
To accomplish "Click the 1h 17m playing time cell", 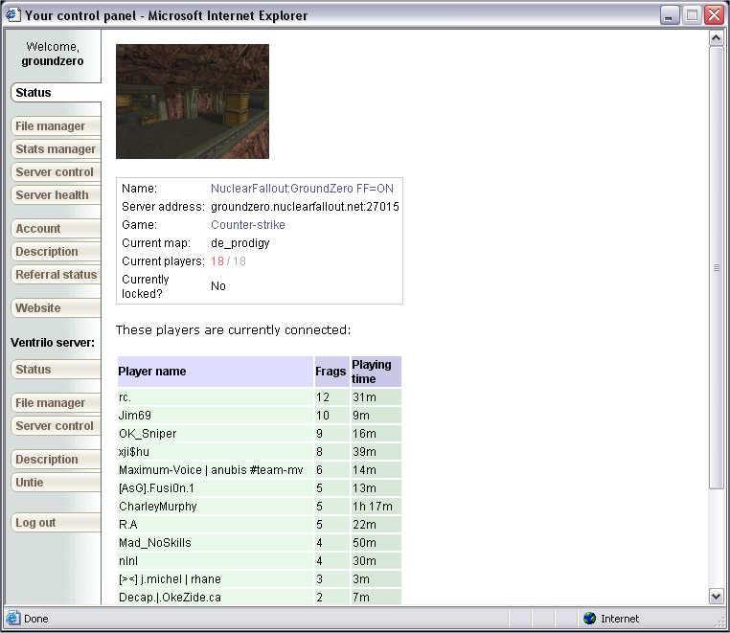I will click(376, 507).
